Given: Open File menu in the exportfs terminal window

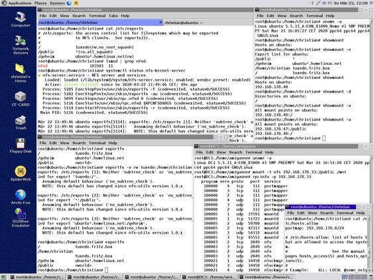Looking at the screenshot, I should [x=43, y=143].
